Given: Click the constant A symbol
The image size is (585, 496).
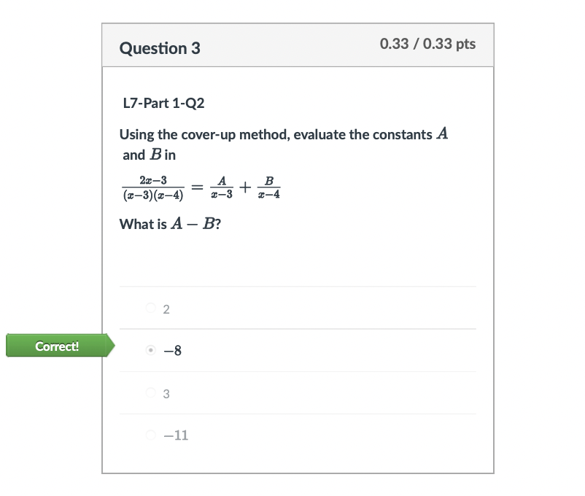Looking at the screenshot, I should (x=443, y=133).
